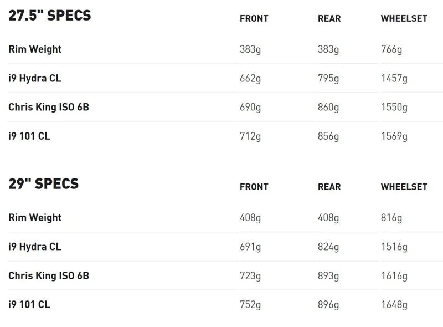Select the WHEELSET column header in 29" table
This screenshot has width=443, height=327.
click(404, 187)
